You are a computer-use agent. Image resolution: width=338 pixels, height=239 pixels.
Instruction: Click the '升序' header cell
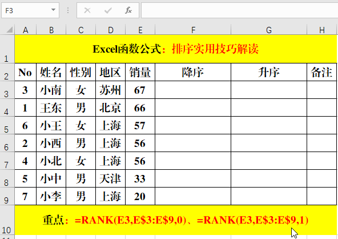coord(269,72)
